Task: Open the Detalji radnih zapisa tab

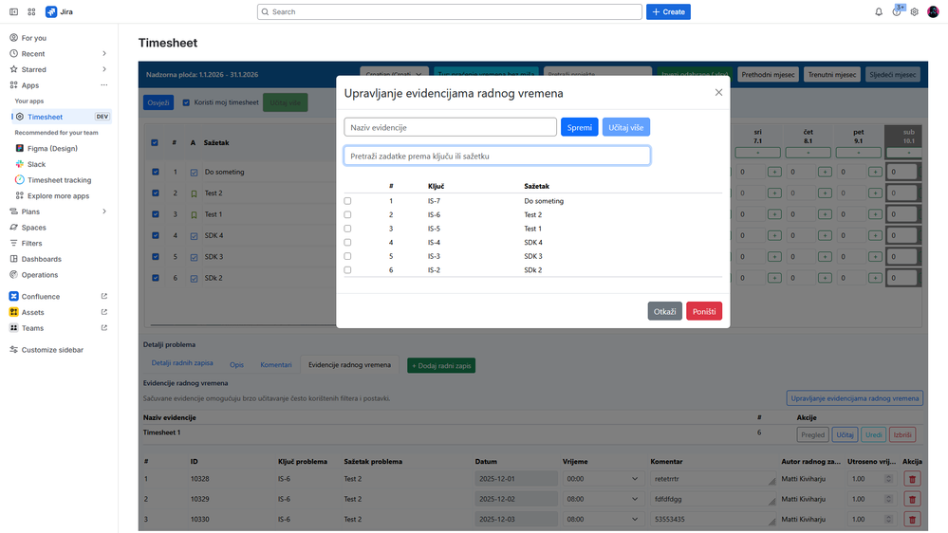Action: coord(182,363)
